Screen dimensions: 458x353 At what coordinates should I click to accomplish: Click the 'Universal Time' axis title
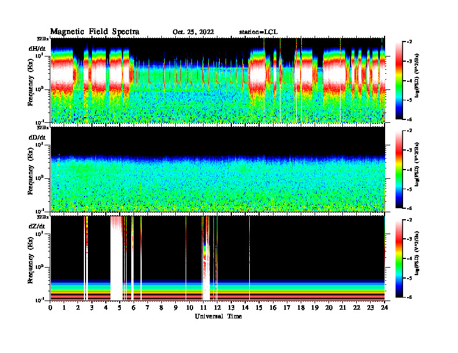click(218, 316)
